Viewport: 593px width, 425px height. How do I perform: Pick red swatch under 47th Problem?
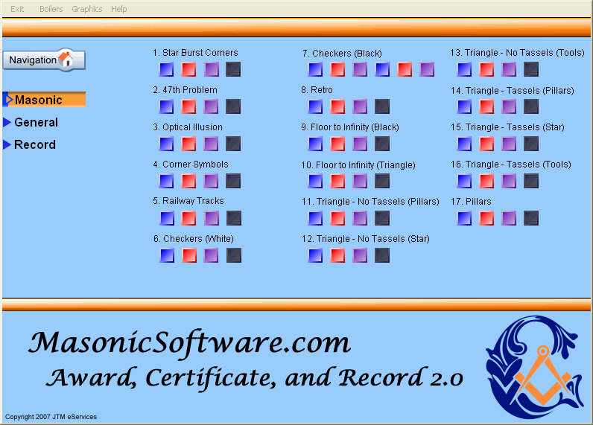[188, 106]
